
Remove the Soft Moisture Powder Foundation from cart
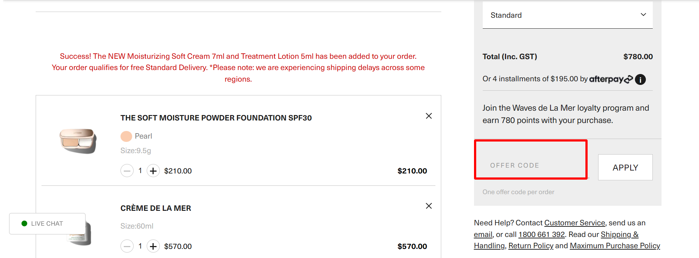[429, 116]
